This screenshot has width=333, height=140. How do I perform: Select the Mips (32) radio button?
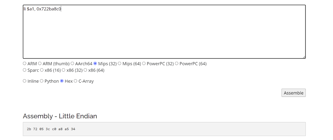point(95,64)
